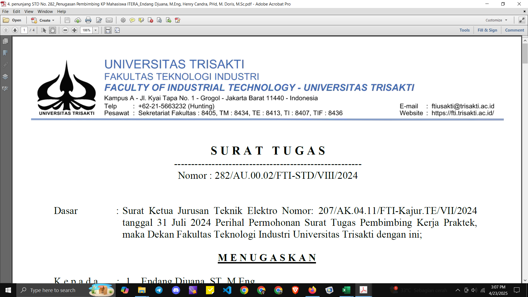Viewport: 528px width, 297px height.
Task: Toggle fit width scrolling mode
Action: [108, 30]
